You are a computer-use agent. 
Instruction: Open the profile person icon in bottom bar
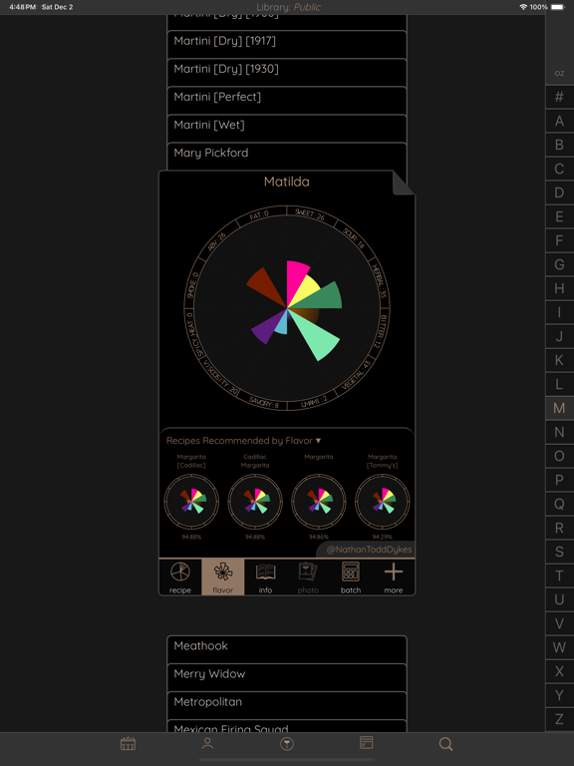pyautogui.click(x=207, y=743)
